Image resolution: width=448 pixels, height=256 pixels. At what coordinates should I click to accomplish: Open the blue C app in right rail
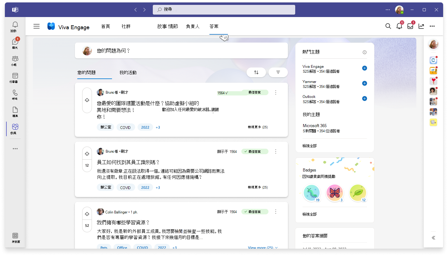click(x=433, y=60)
